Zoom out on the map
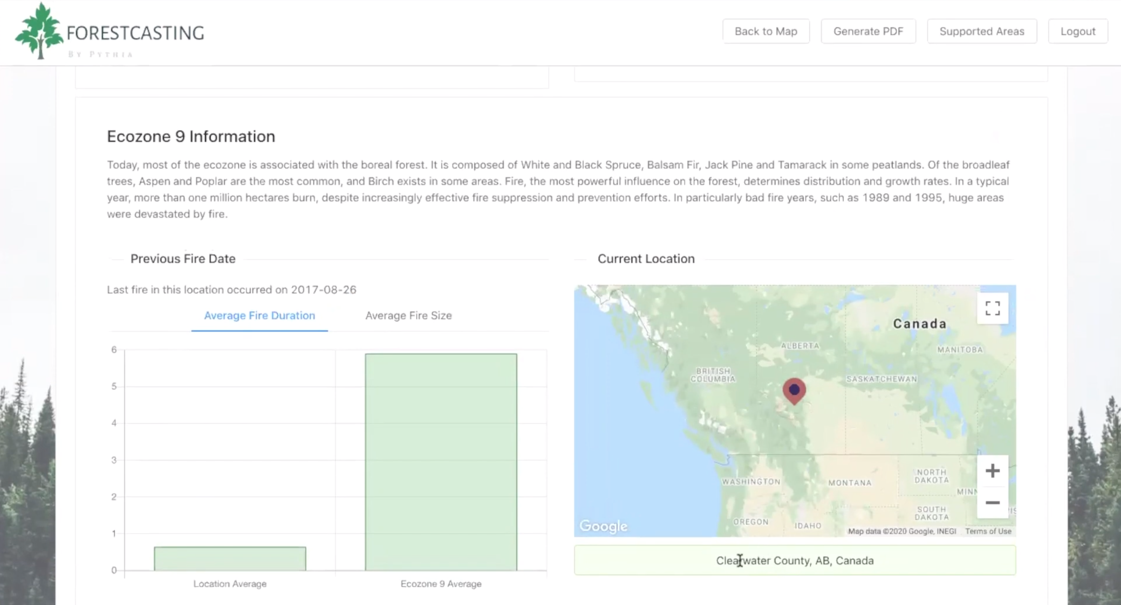The height and width of the screenshot is (605, 1121). (992, 502)
